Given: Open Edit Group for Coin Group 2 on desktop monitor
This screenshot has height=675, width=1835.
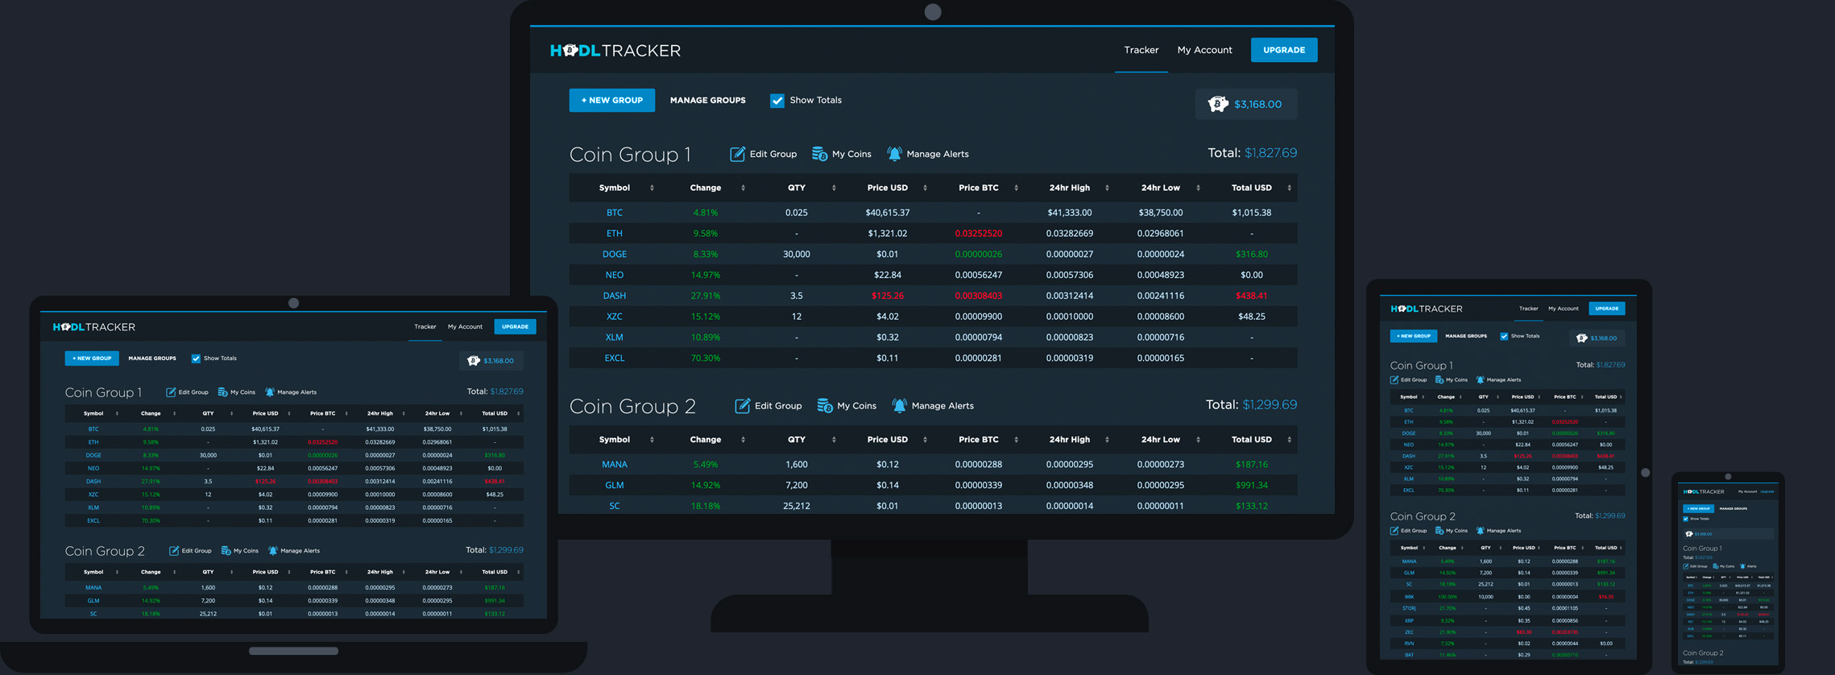Looking at the screenshot, I should point(768,406).
